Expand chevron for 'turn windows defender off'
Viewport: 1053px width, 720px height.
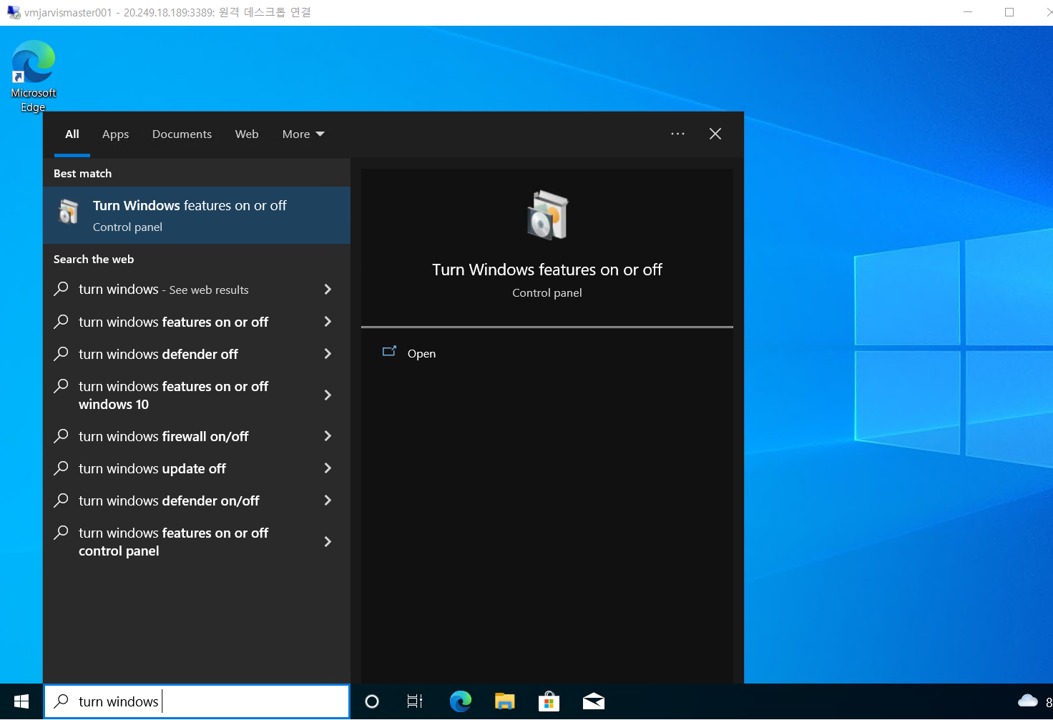328,353
